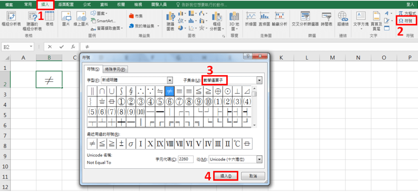This screenshot has width=418, height=192.
Task: Click the 表格 table icon
Action: [49, 17]
